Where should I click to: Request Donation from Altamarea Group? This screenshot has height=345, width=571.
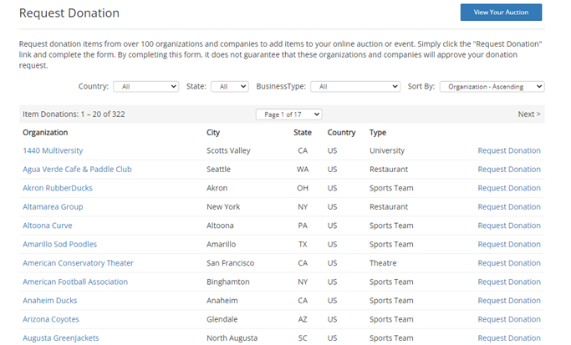[x=509, y=206]
